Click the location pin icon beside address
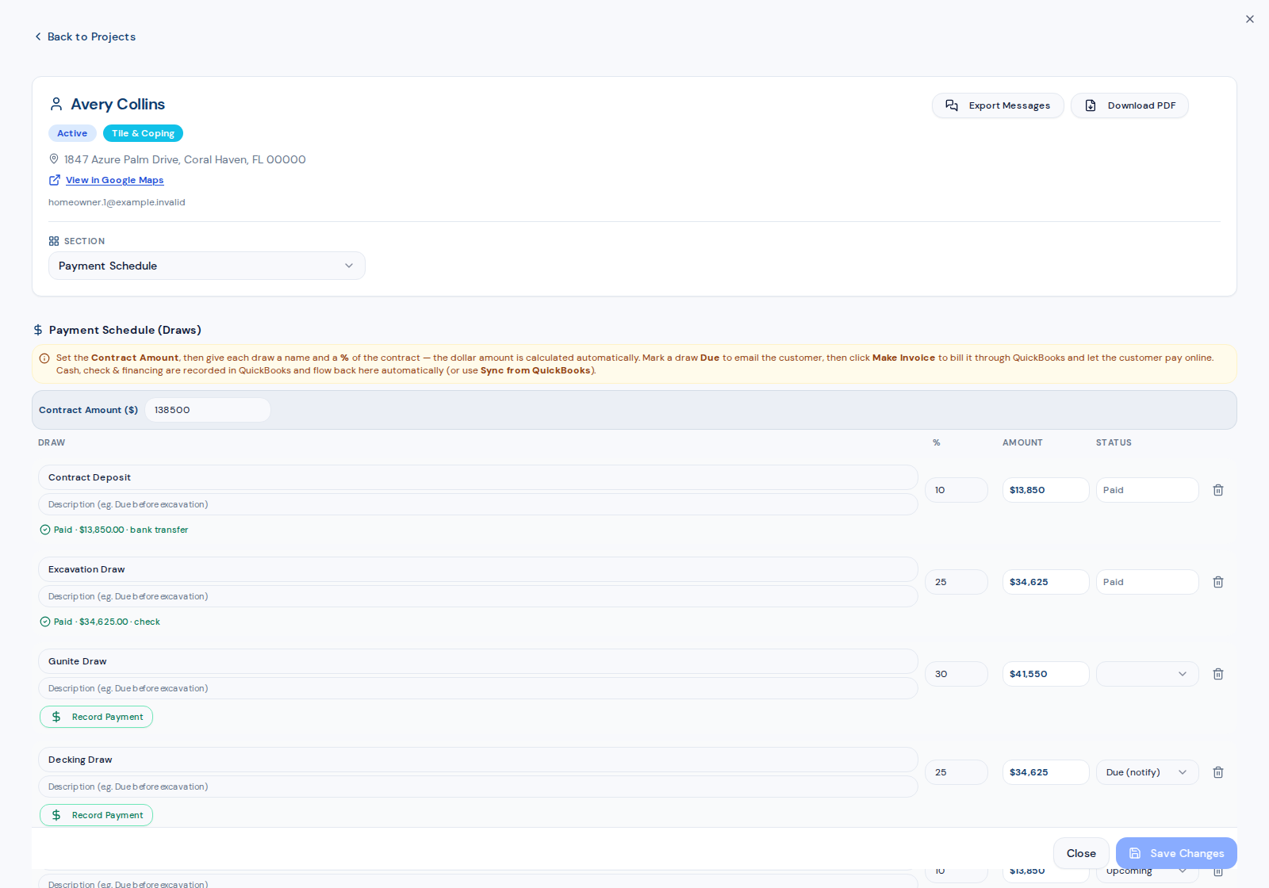The height and width of the screenshot is (888, 1269). click(54, 159)
